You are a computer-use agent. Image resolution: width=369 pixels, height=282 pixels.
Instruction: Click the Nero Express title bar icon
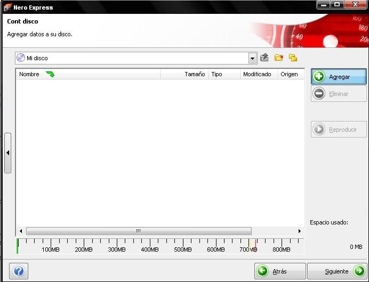click(7, 7)
